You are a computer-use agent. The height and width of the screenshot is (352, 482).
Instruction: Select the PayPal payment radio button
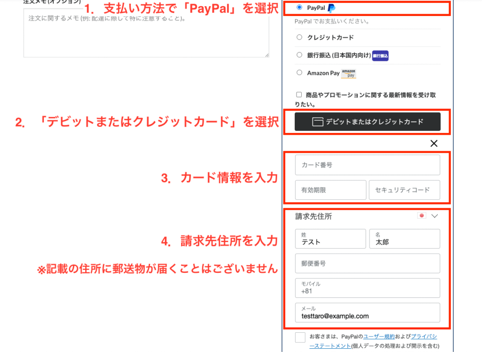pyautogui.click(x=299, y=8)
